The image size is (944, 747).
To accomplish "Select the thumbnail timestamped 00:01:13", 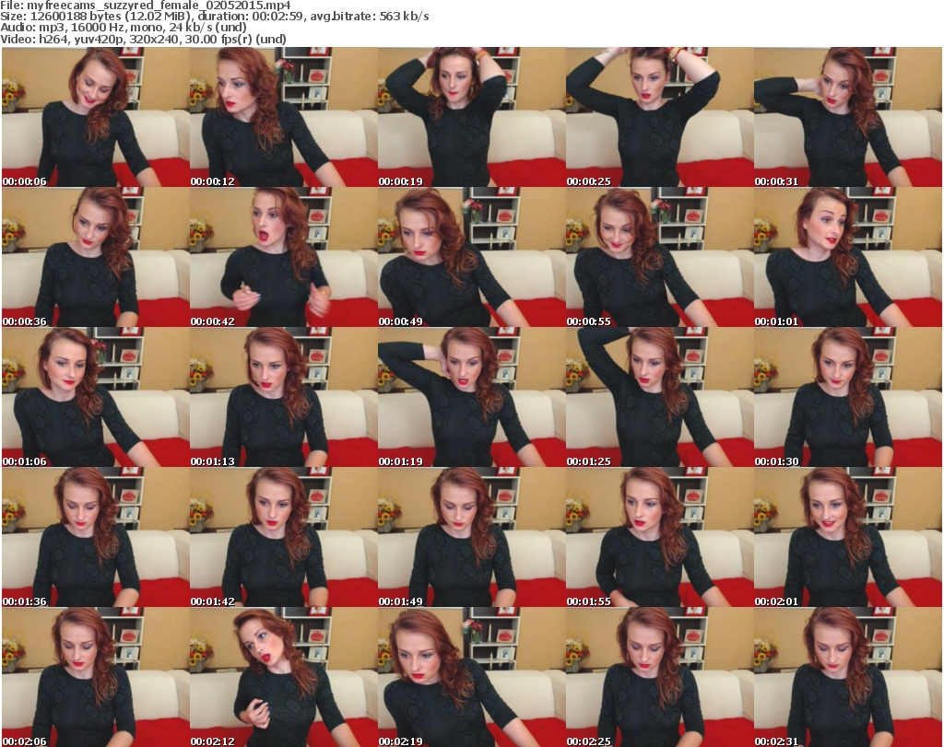I will pyautogui.click(x=284, y=398).
